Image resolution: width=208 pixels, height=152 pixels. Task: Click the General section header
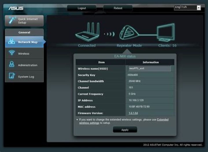pos(24,32)
